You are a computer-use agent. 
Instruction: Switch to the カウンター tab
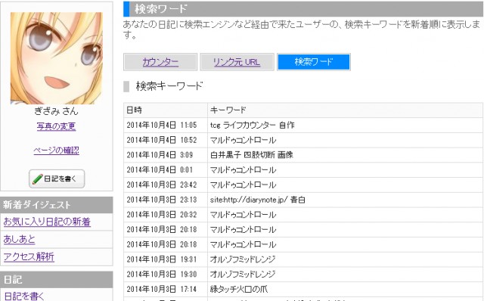coord(160,62)
